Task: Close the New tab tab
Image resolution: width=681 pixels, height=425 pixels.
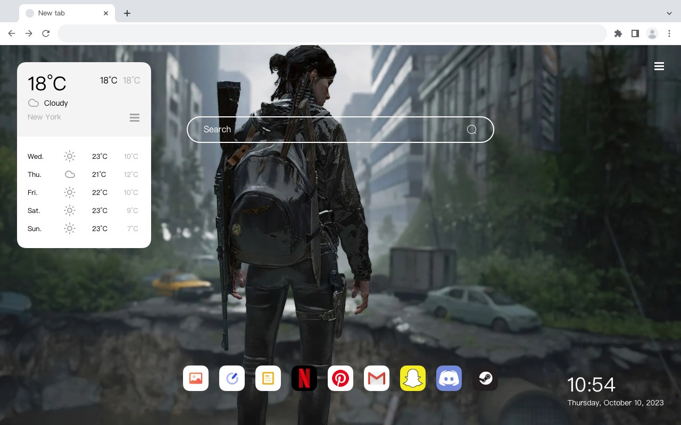Action: coord(106,13)
